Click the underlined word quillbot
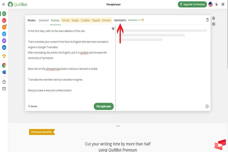 (x=84, y=53)
